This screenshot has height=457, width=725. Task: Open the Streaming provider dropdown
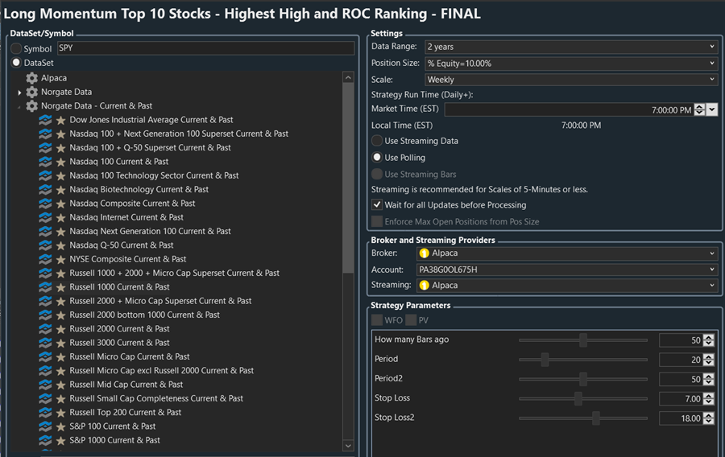[567, 286]
